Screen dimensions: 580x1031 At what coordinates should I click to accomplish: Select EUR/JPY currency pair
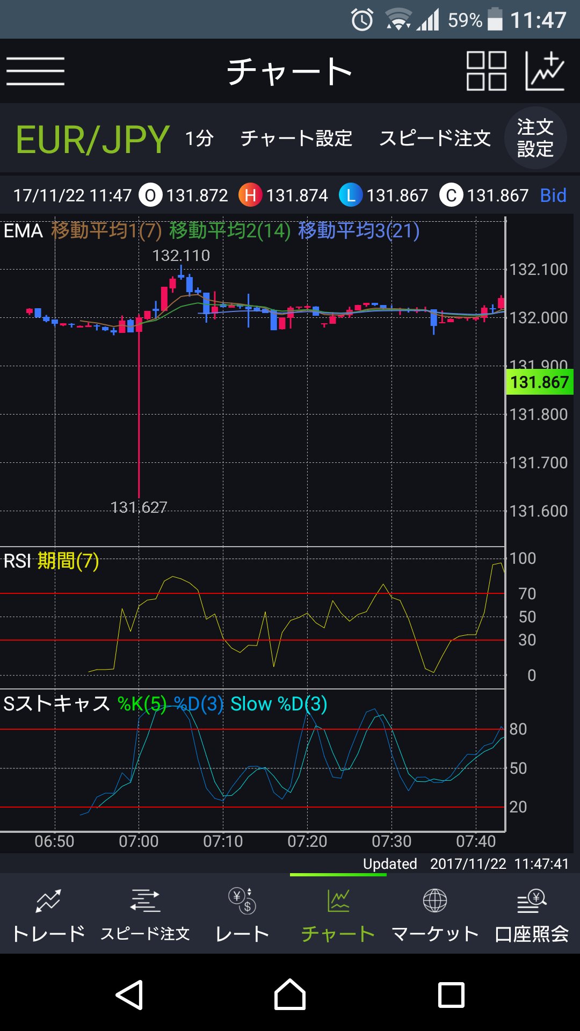93,140
